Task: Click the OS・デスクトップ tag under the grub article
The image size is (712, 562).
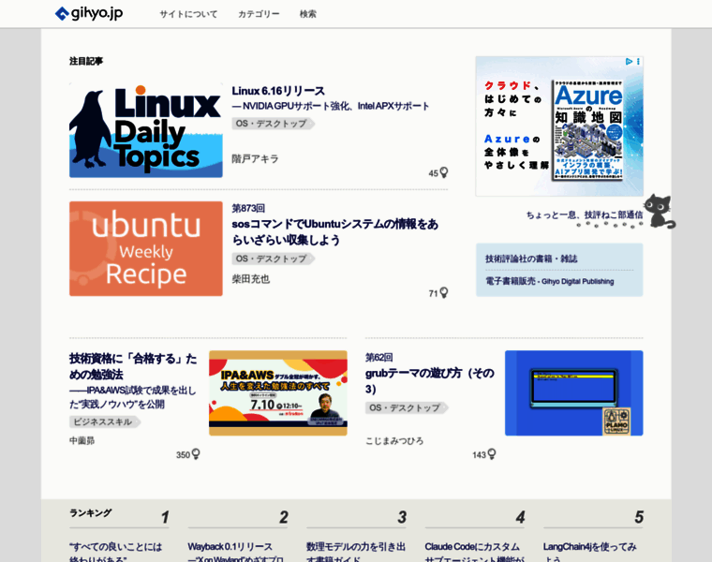Action: pyautogui.click(x=407, y=407)
